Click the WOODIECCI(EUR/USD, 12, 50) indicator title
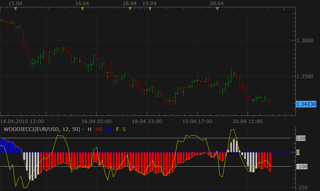 tap(42, 129)
